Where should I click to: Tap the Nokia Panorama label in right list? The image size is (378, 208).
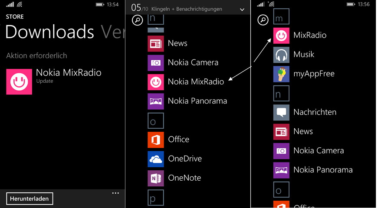point(323,170)
